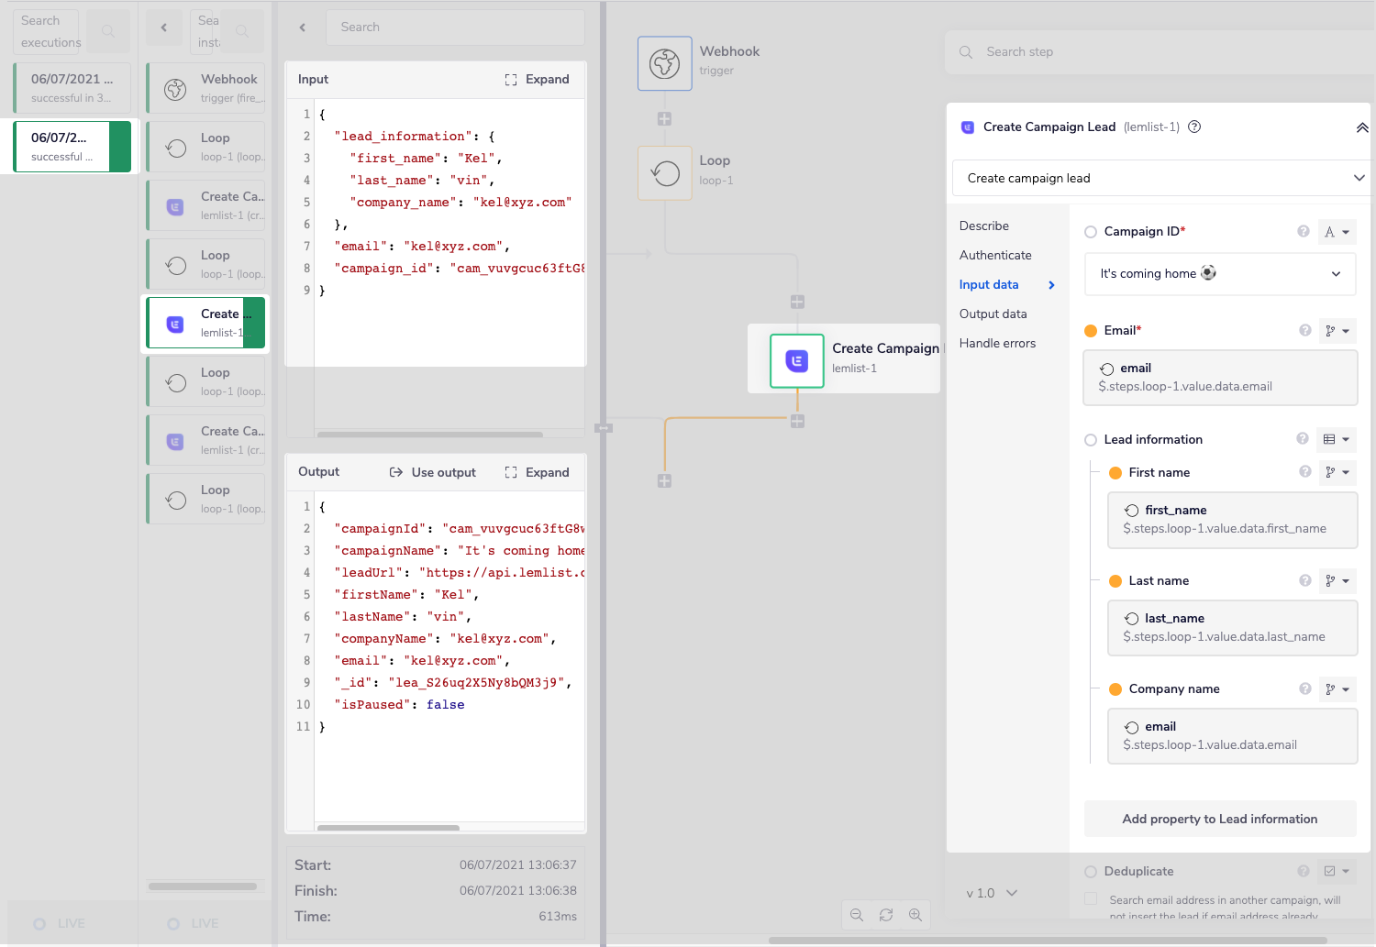Screen dimensions: 1376x947
Task: Click the lemlist Create Campaign node icon
Action: click(x=796, y=361)
